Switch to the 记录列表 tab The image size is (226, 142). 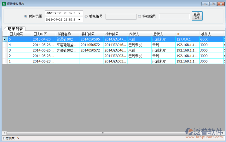click(x=15, y=29)
